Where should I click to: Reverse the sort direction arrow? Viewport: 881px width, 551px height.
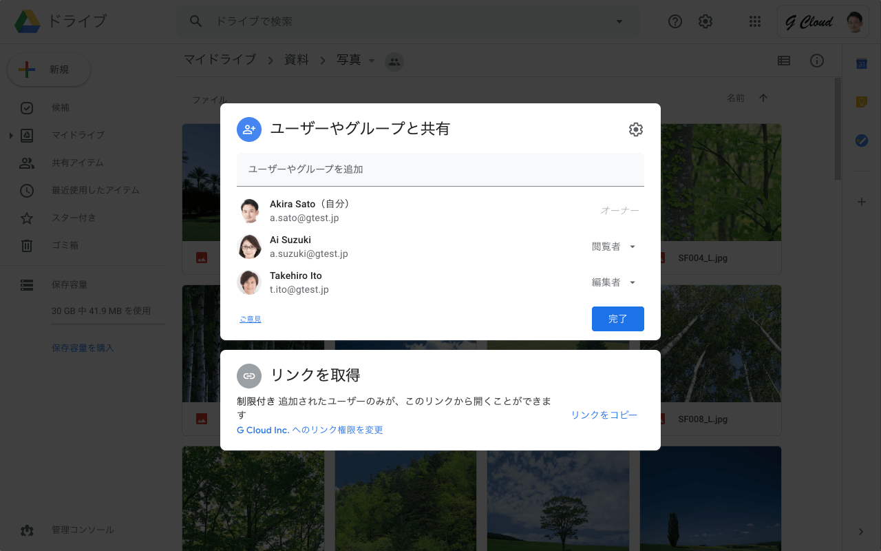pyautogui.click(x=763, y=98)
